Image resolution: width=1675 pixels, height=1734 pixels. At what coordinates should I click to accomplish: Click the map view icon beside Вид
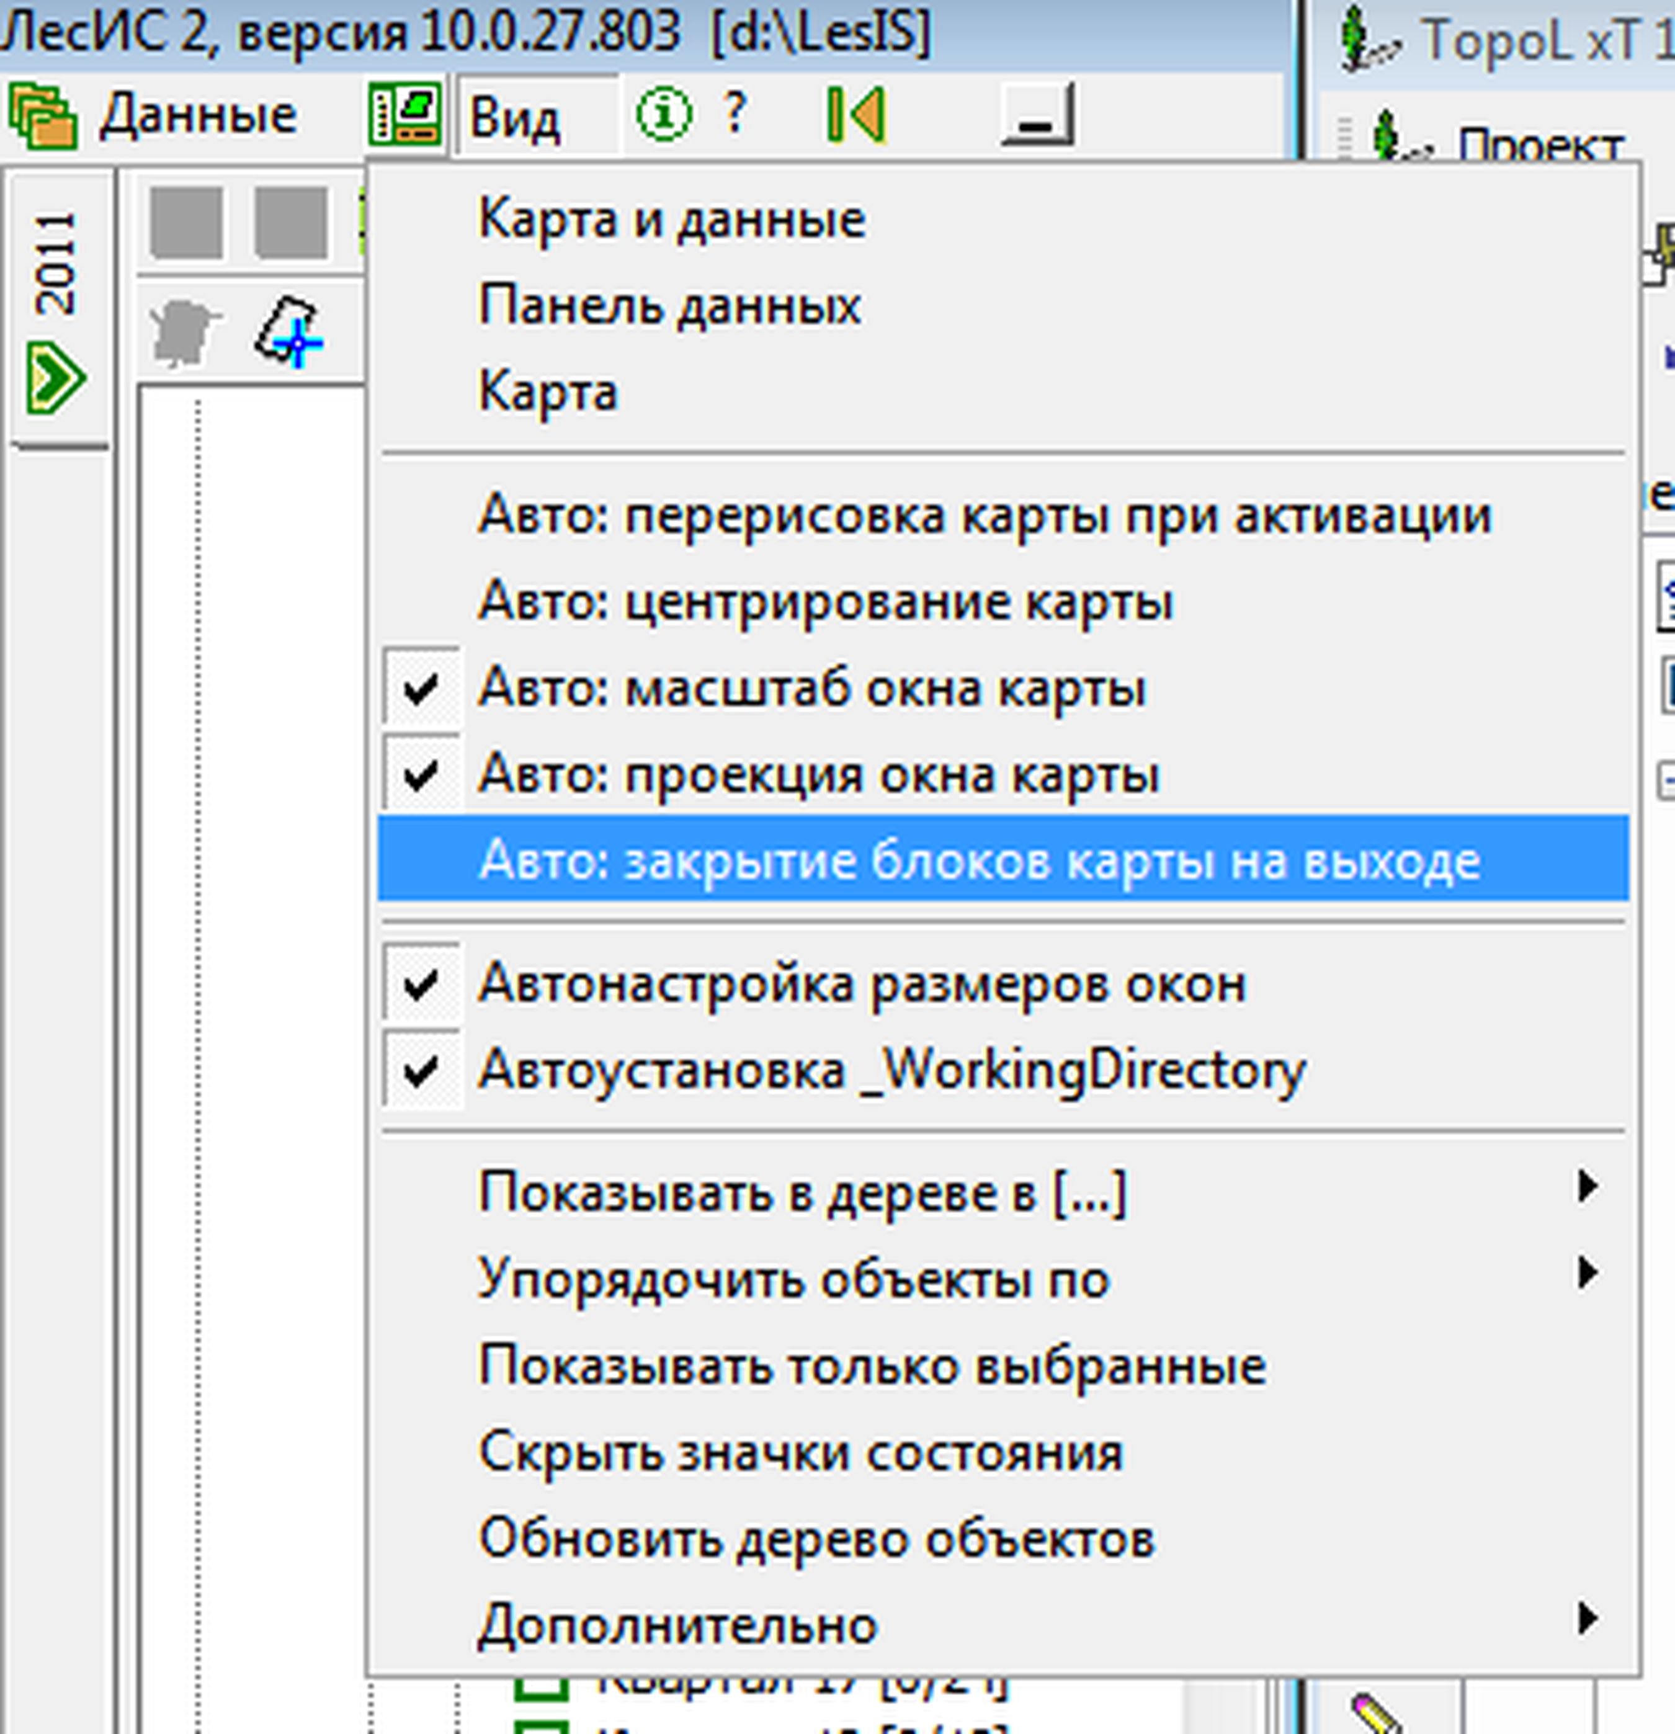(x=405, y=114)
